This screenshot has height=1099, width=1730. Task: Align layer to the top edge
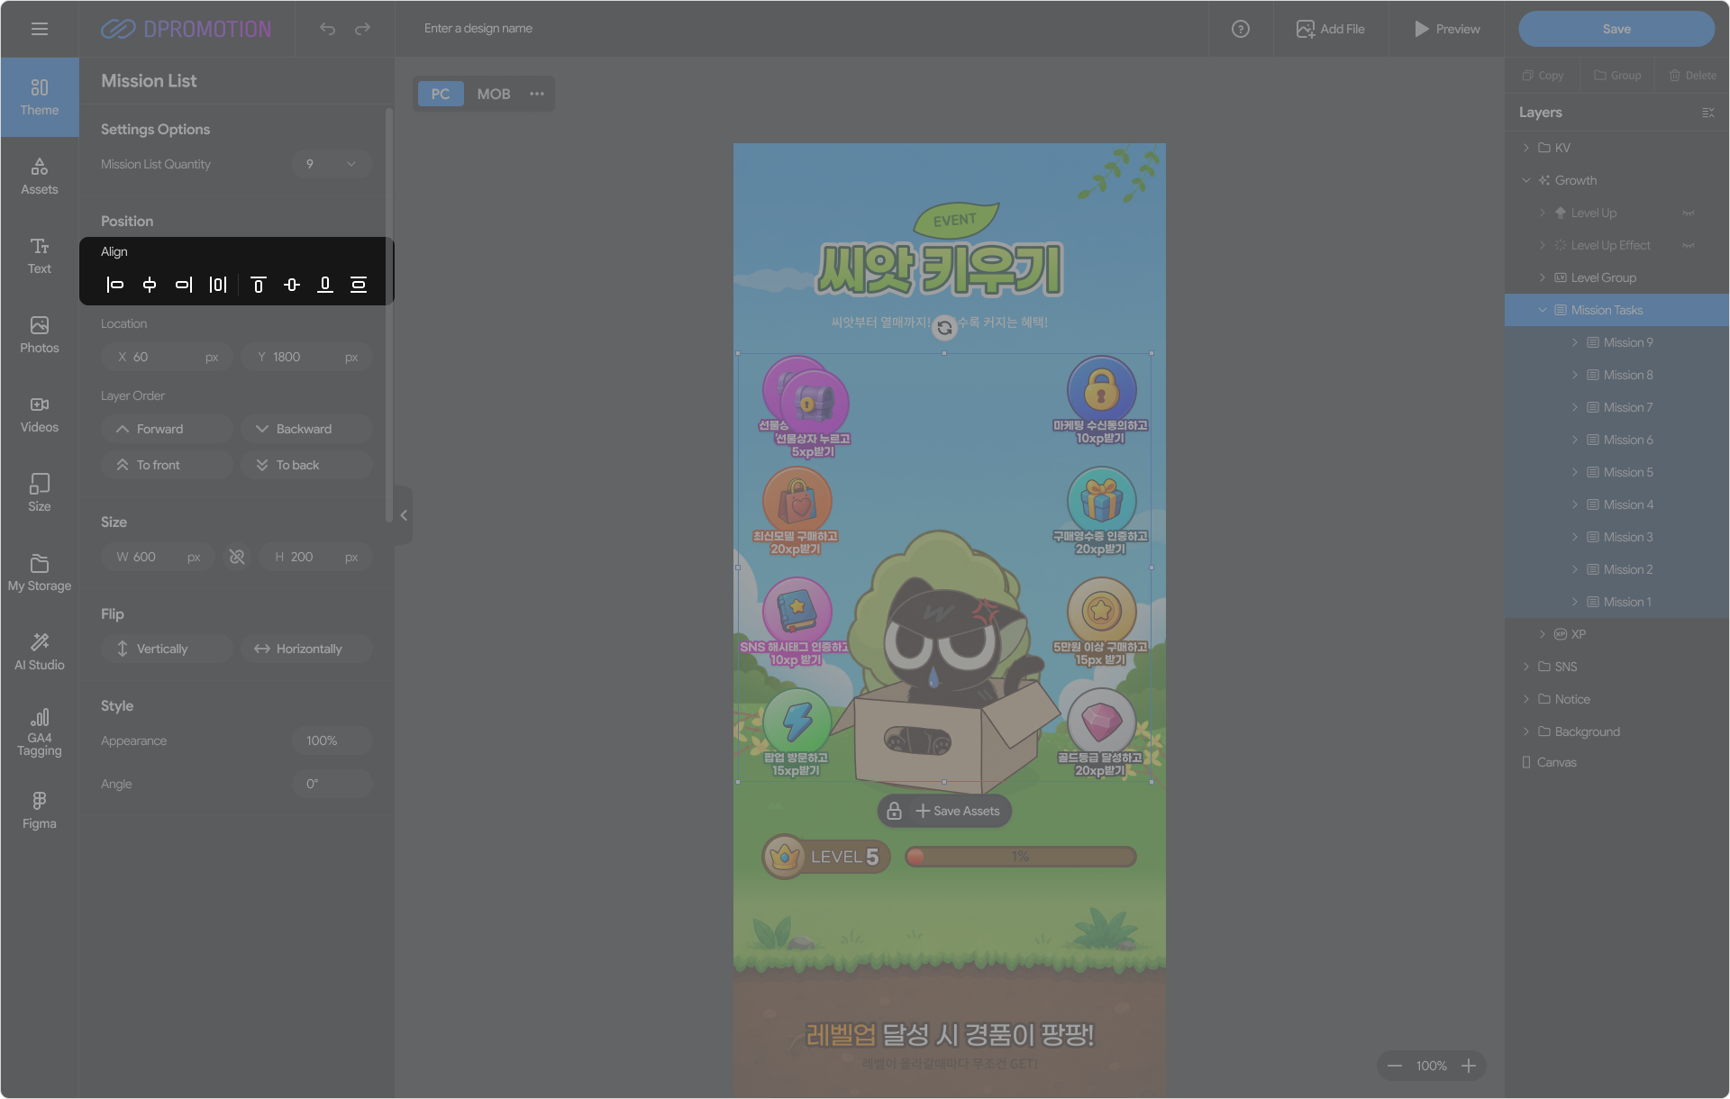[259, 285]
